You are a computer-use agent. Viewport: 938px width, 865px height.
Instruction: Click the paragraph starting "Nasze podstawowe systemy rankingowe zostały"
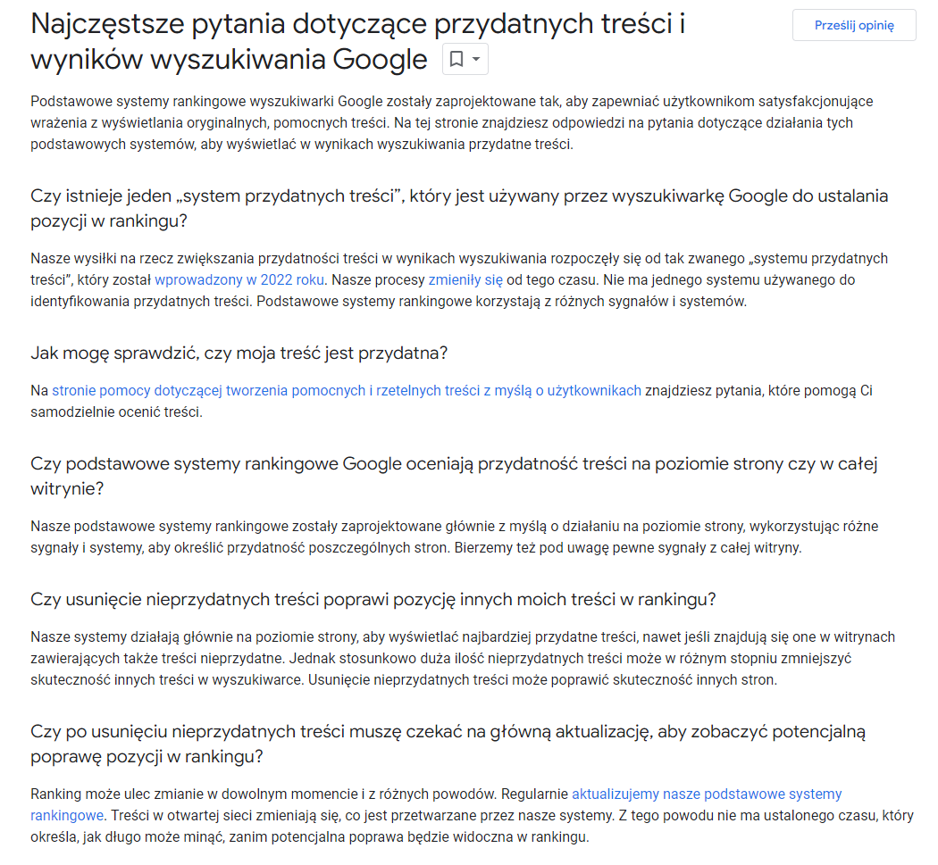454,536
